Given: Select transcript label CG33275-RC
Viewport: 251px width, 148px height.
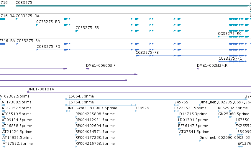Looking at the screenshot, I should pyautogui.click(x=230, y=34).
